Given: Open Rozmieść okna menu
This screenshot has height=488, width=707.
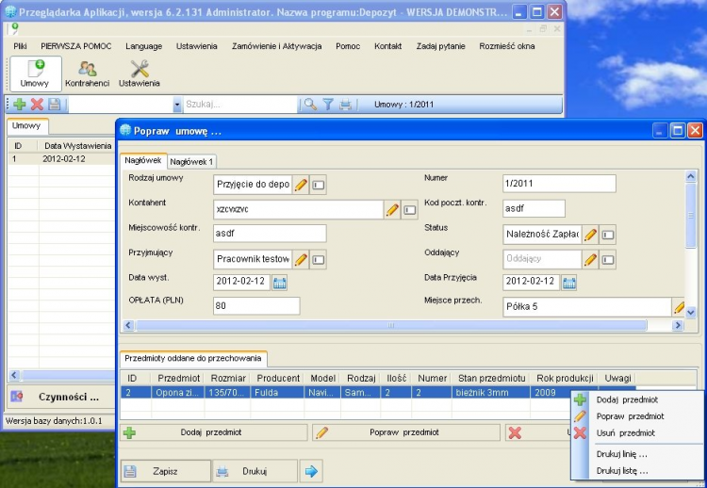Looking at the screenshot, I should pos(507,46).
